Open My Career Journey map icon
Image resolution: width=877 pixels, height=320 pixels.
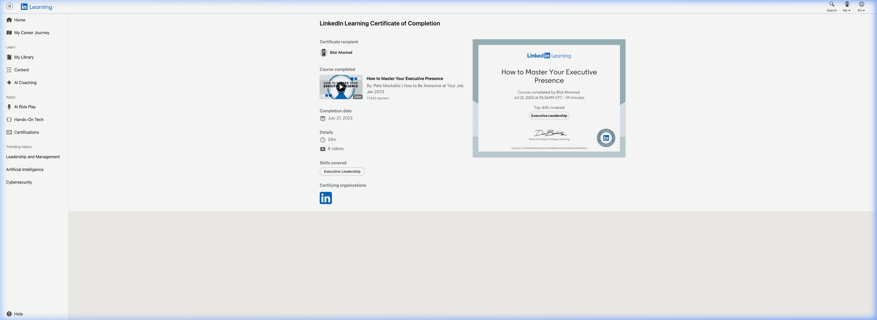coord(9,33)
